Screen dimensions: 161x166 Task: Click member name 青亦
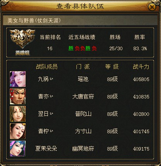pos(46,97)
